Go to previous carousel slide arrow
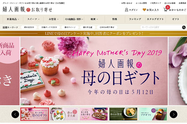 (x=15, y=114)
